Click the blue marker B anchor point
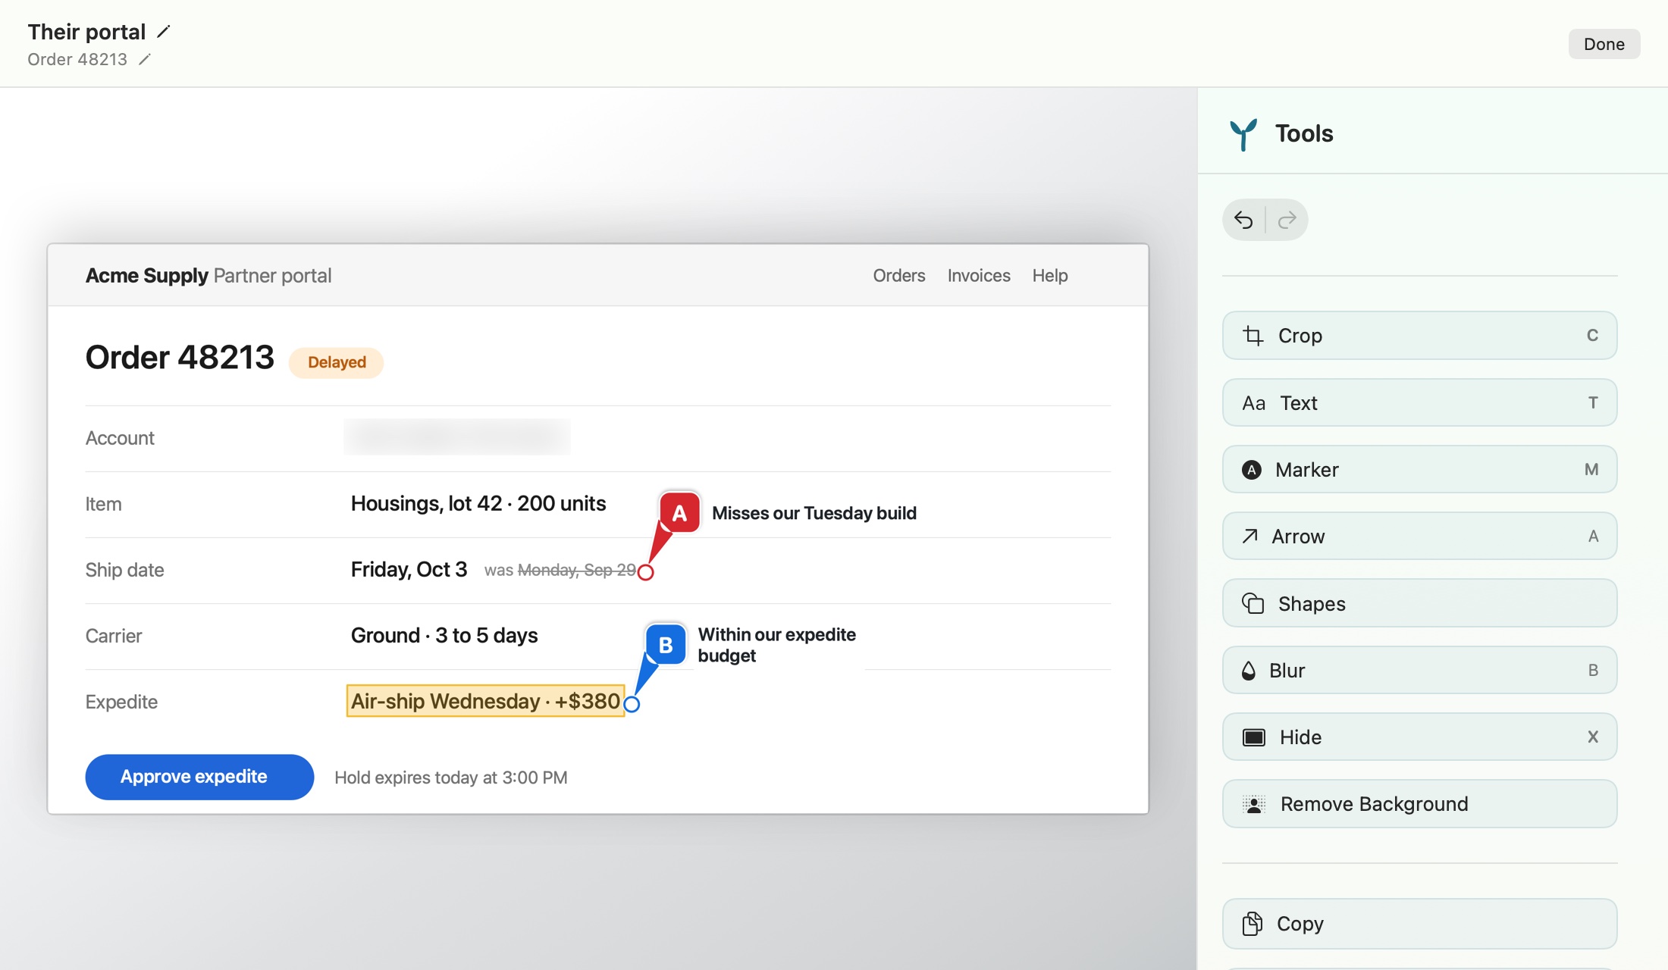Viewport: 1668px width, 970px height. [x=632, y=704]
